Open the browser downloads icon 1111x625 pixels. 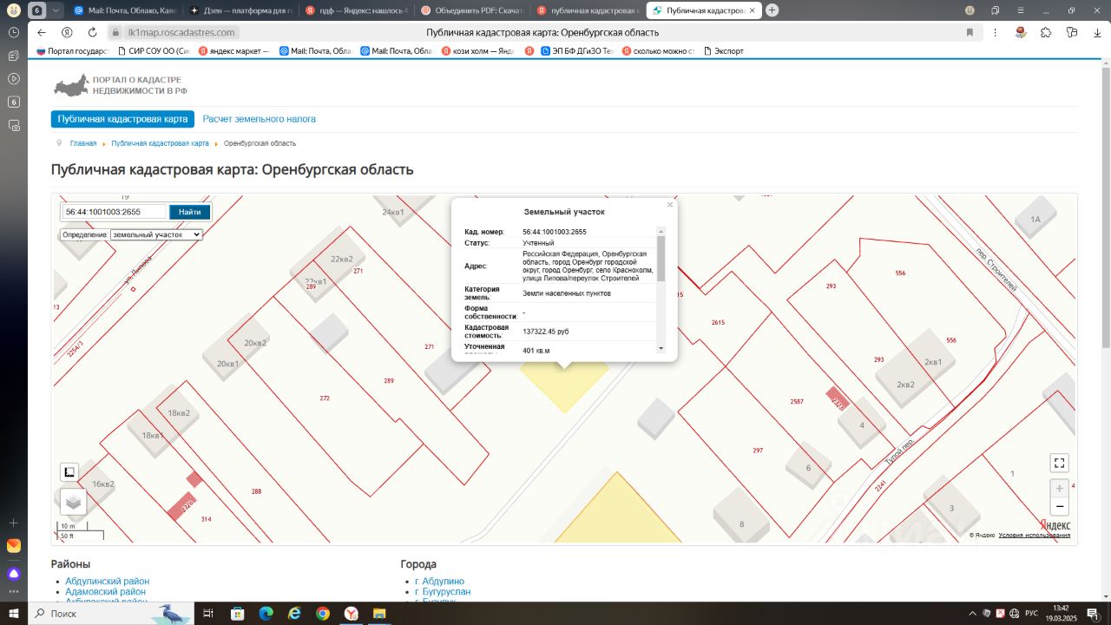1097,32
